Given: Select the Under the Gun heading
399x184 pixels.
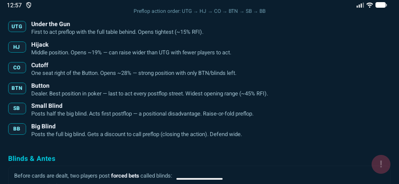Looking at the screenshot, I should [51, 24].
